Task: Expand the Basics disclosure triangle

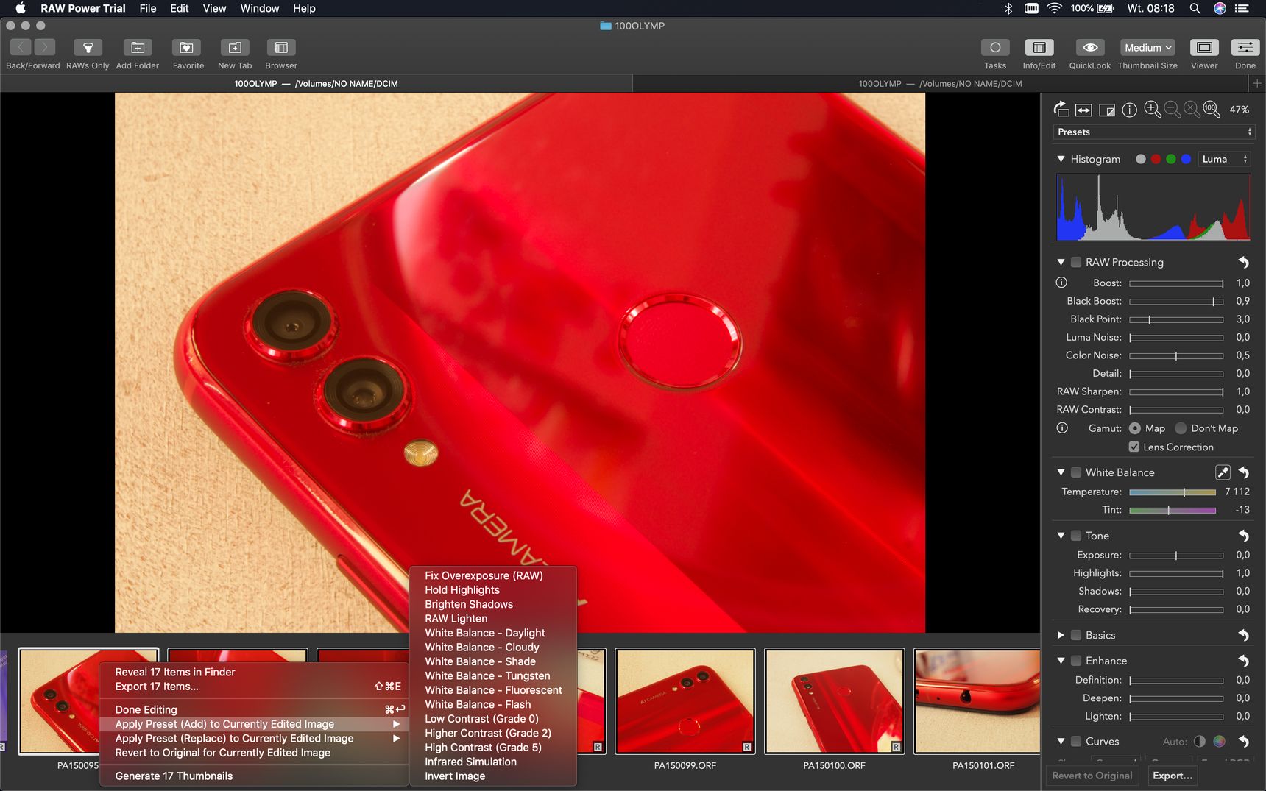Action: (x=1061, y=635)
